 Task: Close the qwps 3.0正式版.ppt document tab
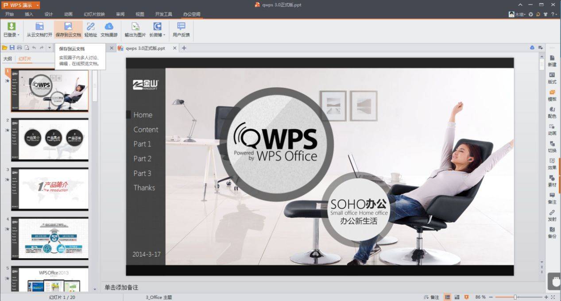point(174,48)
